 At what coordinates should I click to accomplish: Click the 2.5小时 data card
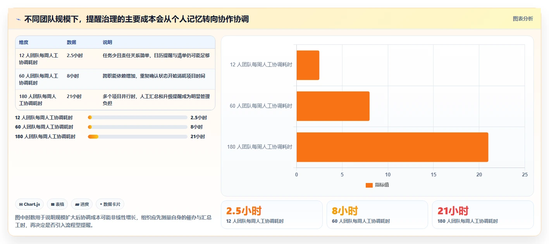[272, 215]
